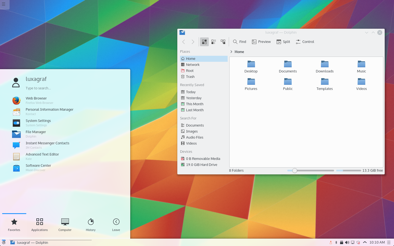The height and width of the screenshot is (246, 394).
Task: Open the History tab in the launcher
Action: [x=91, y=224]
